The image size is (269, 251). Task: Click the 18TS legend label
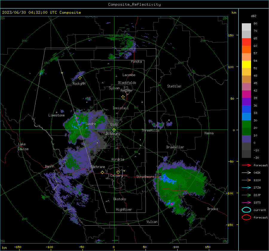coord(257,203)
